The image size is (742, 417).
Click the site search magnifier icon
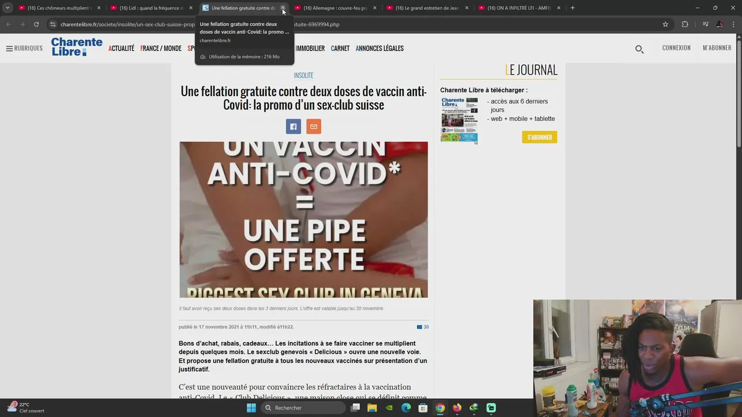tap(639, 49)
